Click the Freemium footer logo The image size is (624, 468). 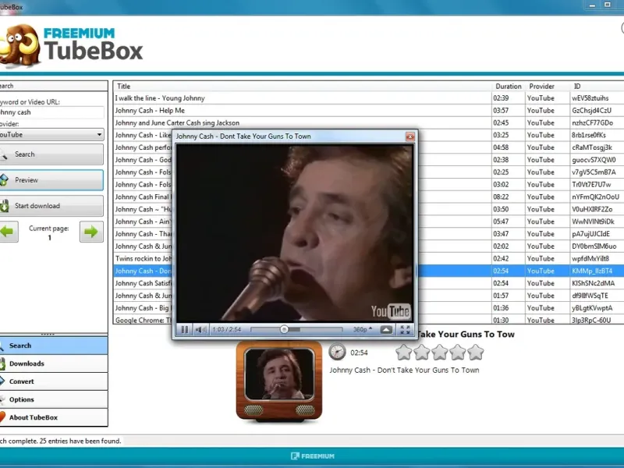pos(312,456)
